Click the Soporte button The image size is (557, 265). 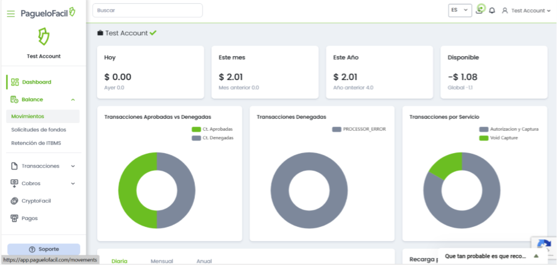(44, 249)
